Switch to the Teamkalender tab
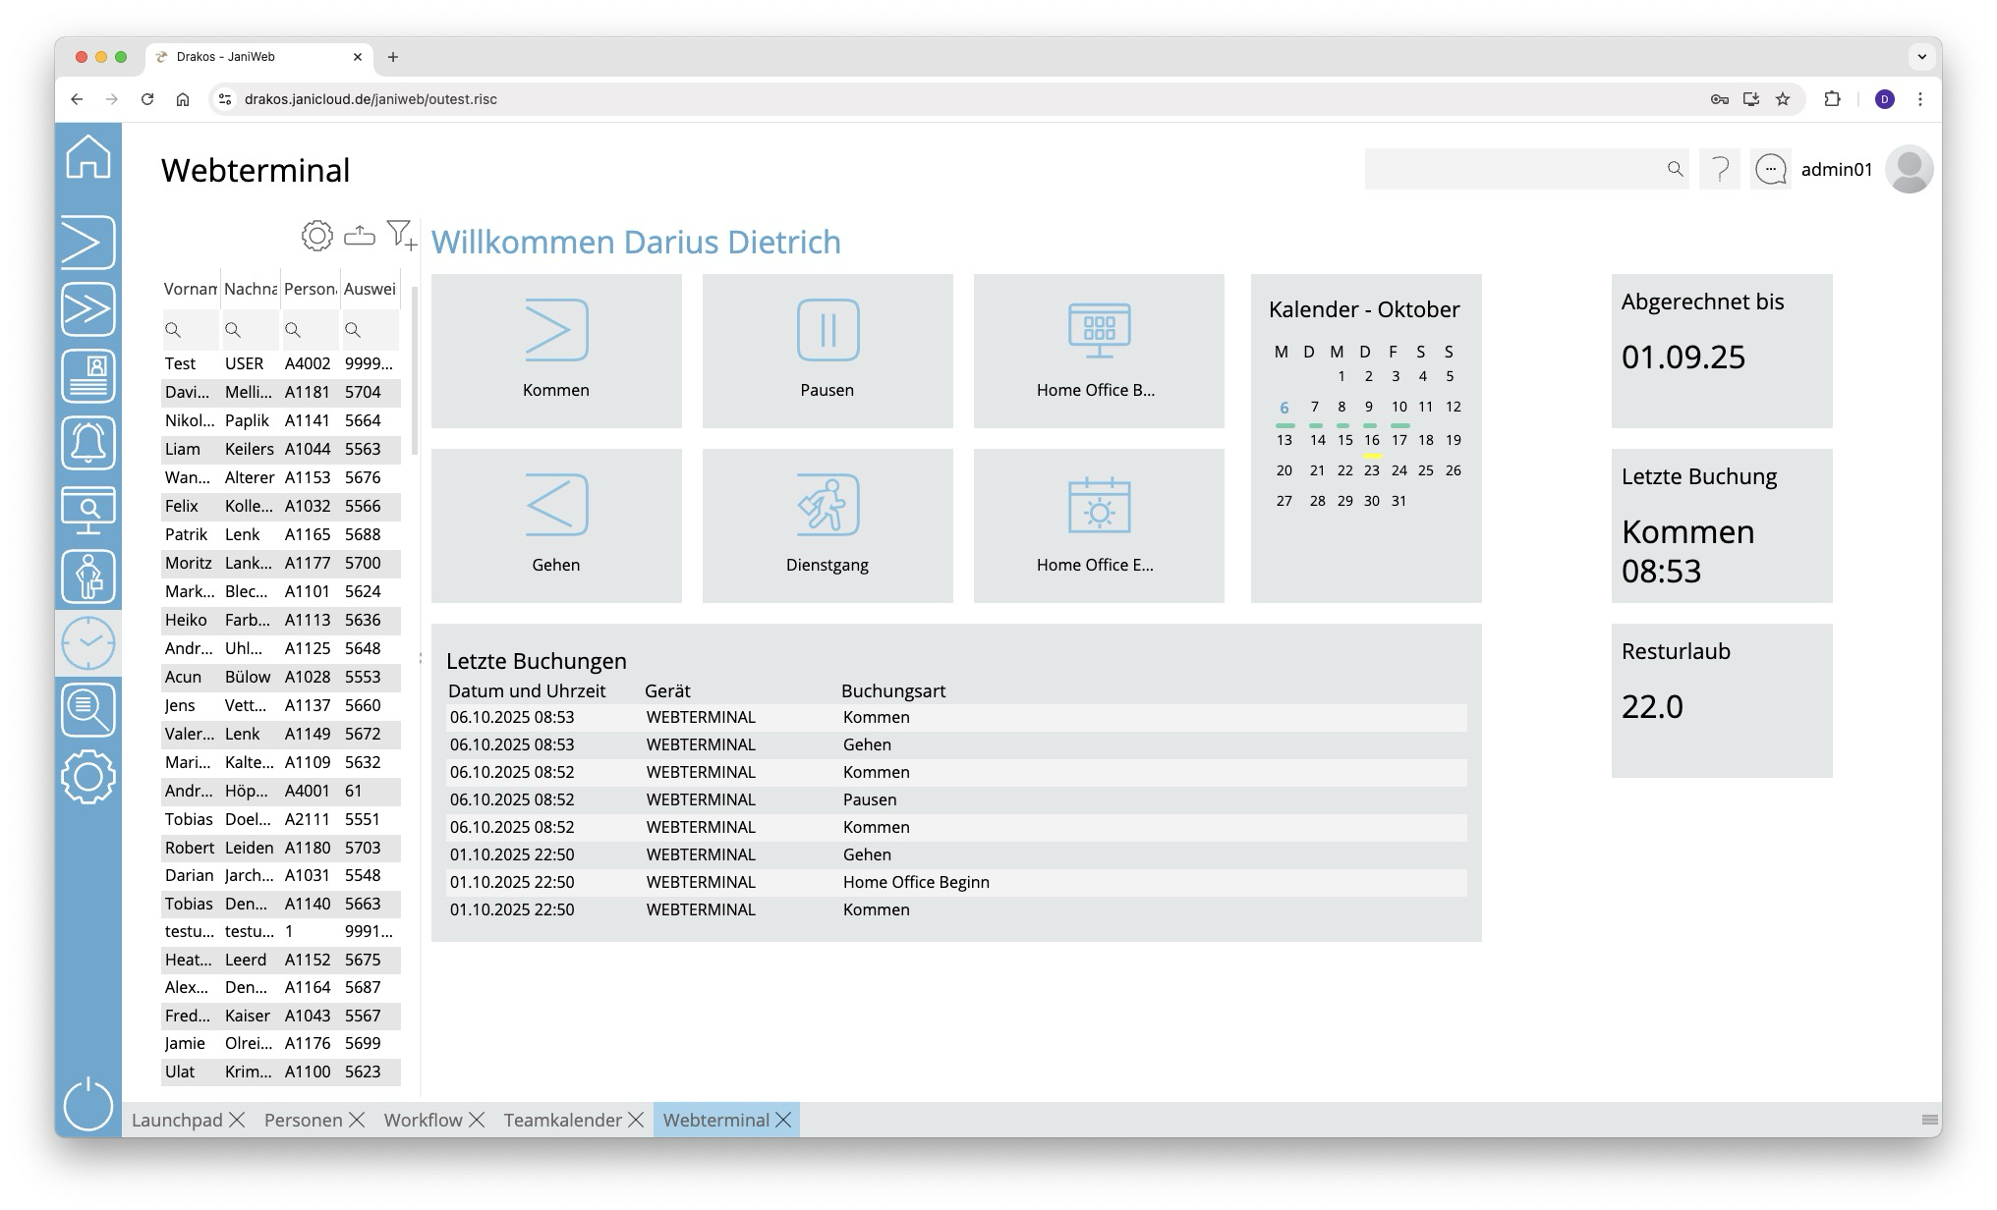 (x=562, y=1120)
